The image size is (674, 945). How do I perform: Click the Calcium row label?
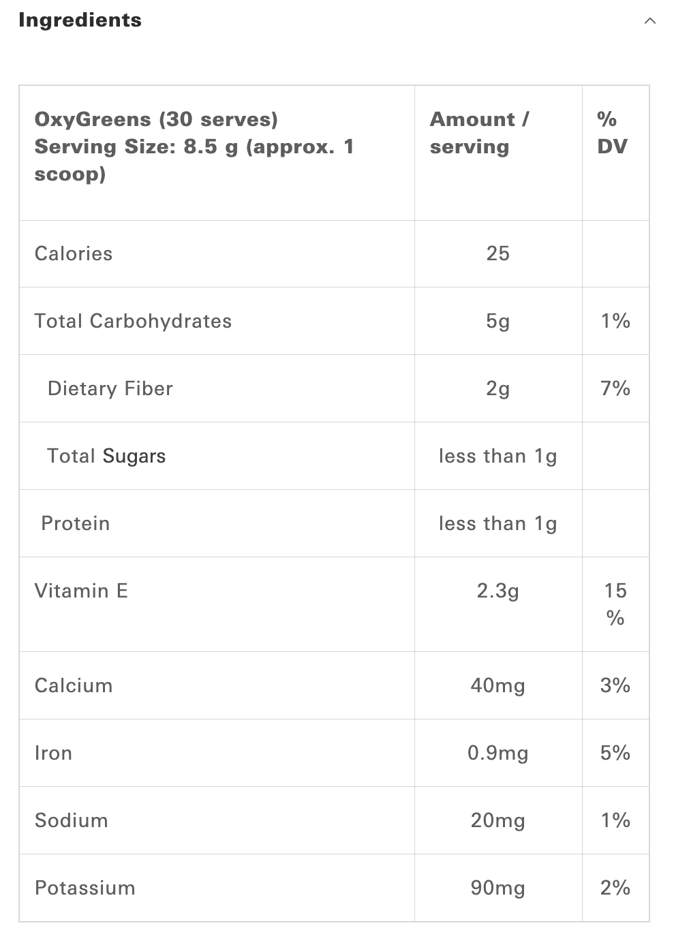(74, 685)
